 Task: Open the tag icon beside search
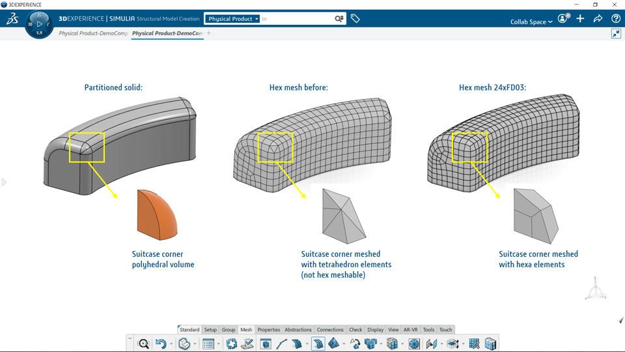click(x=355, y=18)
